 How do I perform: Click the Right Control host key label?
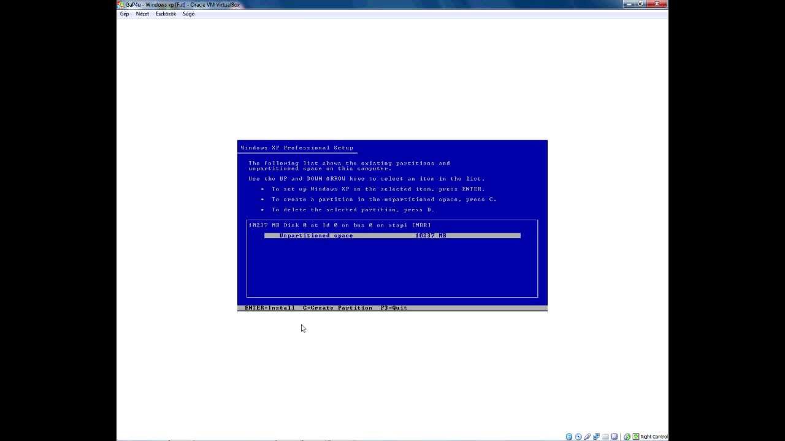[654, 437]
